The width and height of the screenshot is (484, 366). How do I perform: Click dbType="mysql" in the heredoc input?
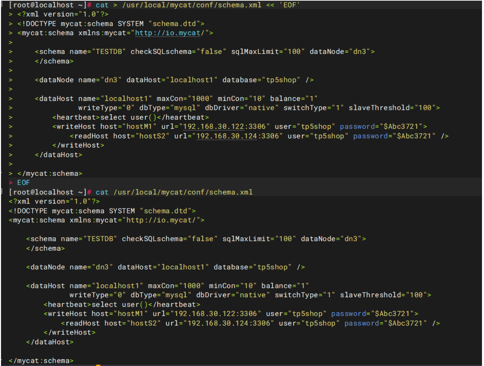[170, 108]
